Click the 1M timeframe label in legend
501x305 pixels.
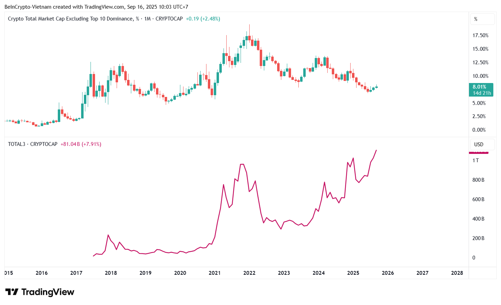pyautogui.click(x=147, y=19)
